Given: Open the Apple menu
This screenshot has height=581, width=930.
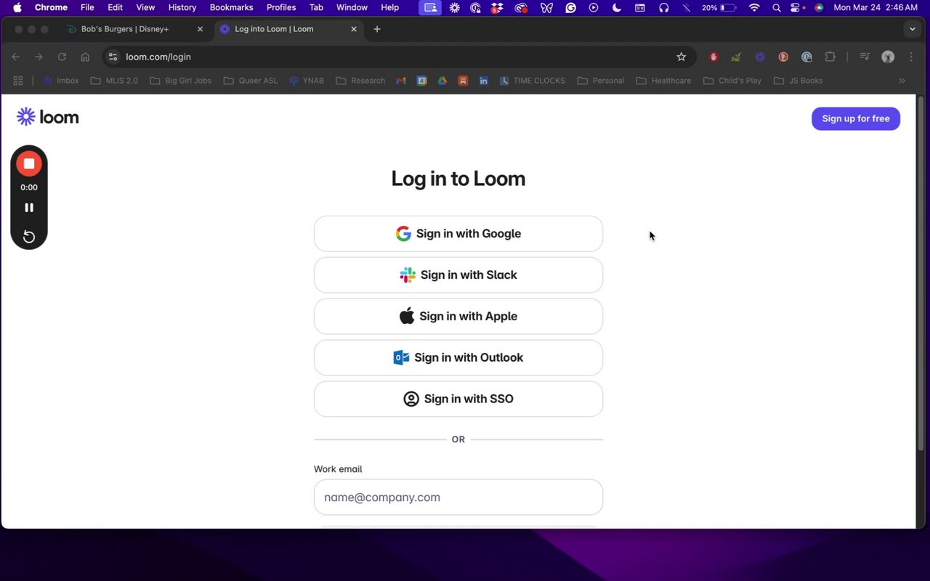Looking at the screenshot, I should 17,7.
